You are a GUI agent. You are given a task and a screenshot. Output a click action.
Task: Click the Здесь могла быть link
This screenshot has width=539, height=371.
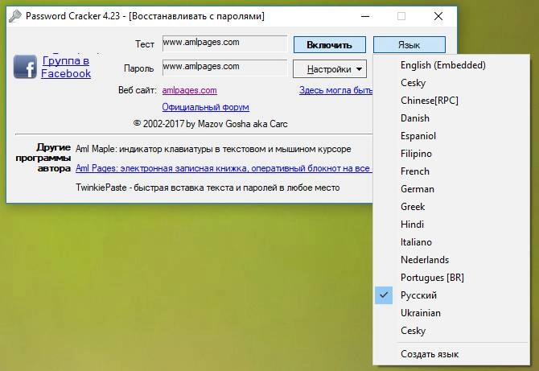(x=335, y=90)
